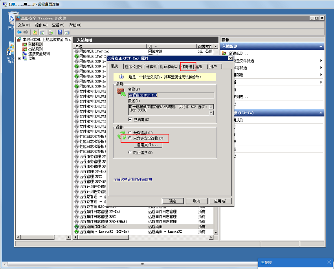Screen dimensions: 334x269
Task: Open the blue question-mark Help toolbar icon
Action: (60, 32)
